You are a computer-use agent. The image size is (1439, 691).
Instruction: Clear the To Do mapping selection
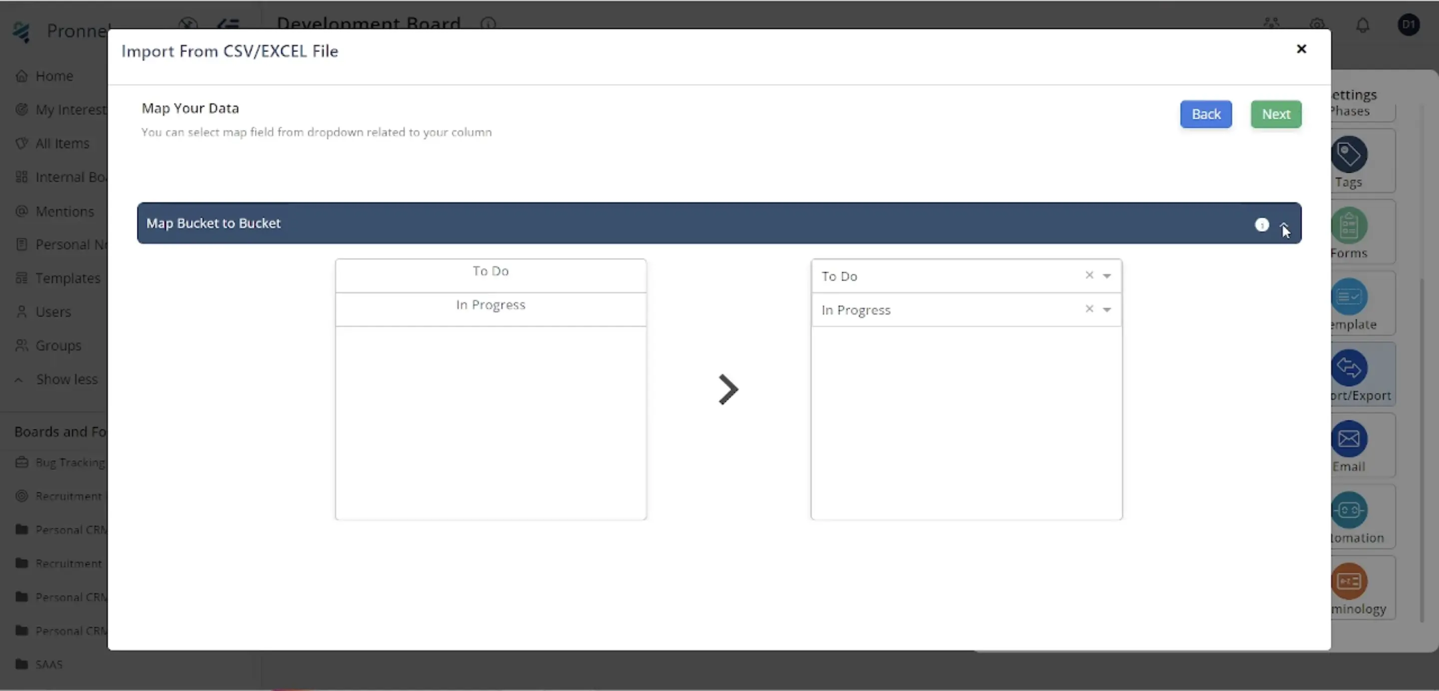point(1089,275)
